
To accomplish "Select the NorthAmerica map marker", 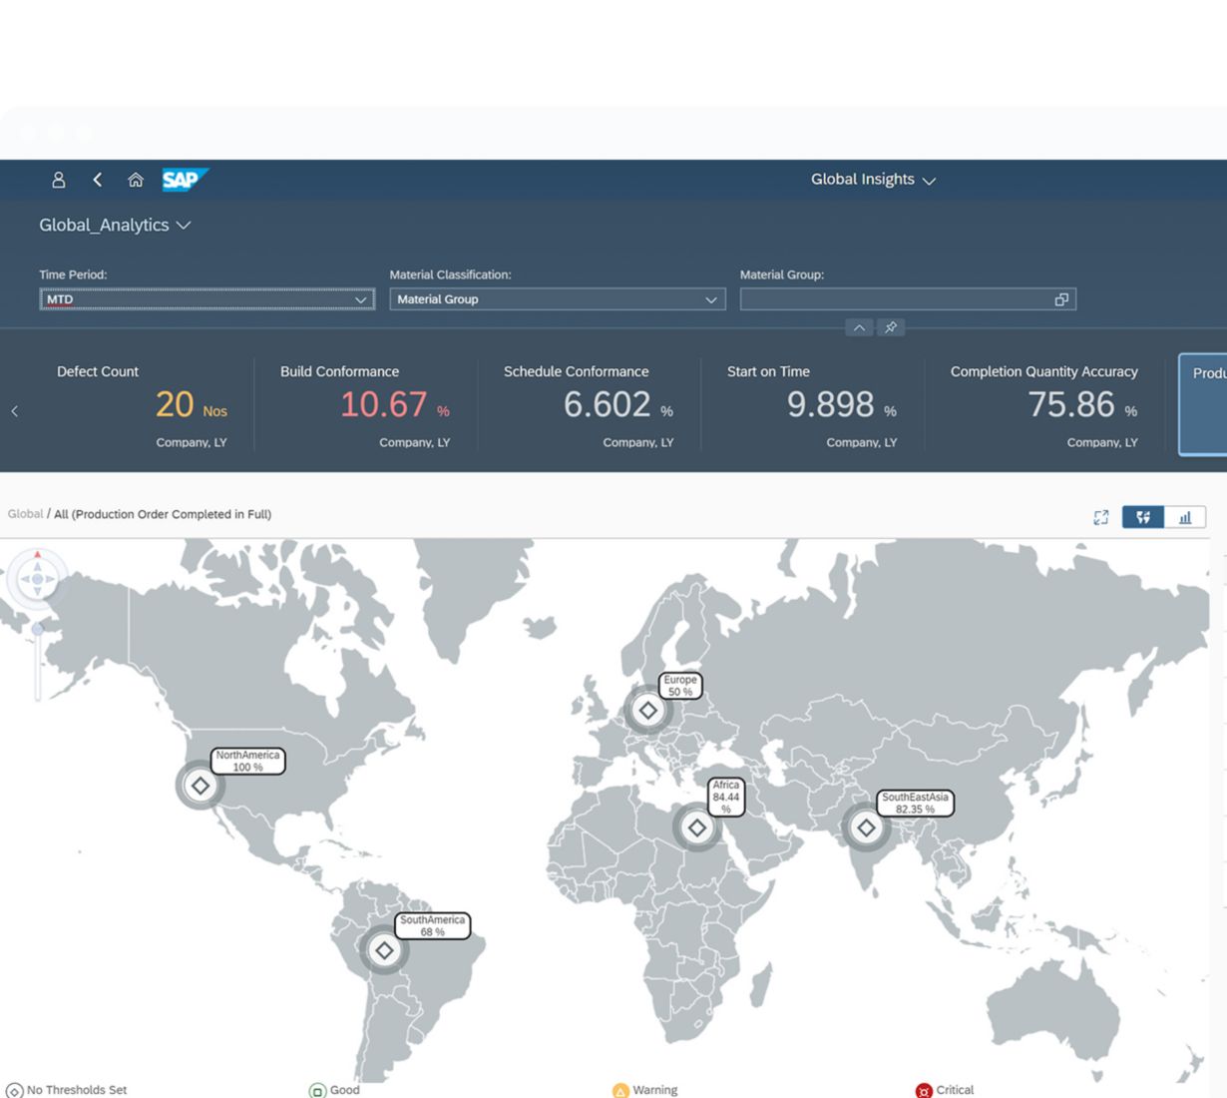I will 201,786.
